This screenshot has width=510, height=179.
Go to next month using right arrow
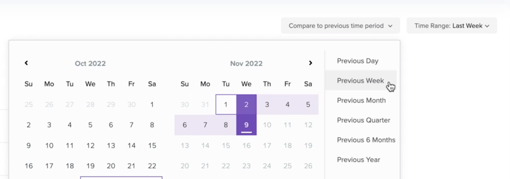coord(310,63)
